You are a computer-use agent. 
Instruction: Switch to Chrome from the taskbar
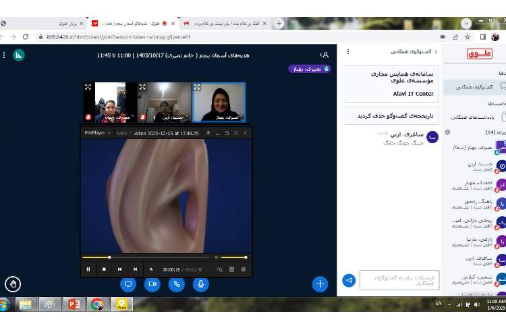96,304
